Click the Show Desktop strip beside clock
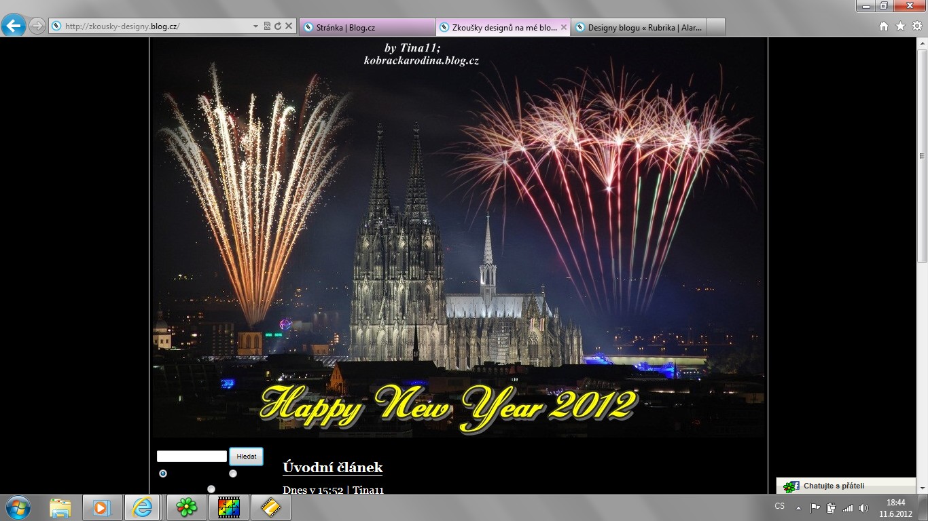 click(x=923, y=508)
